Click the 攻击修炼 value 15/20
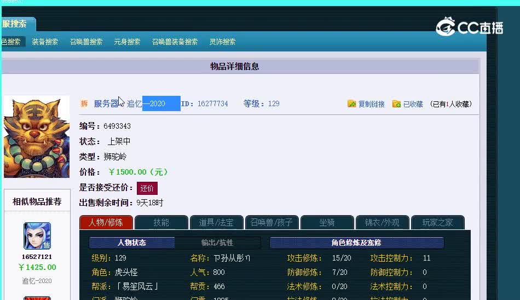This screenshot has height=300, width=520. (342, 258)
